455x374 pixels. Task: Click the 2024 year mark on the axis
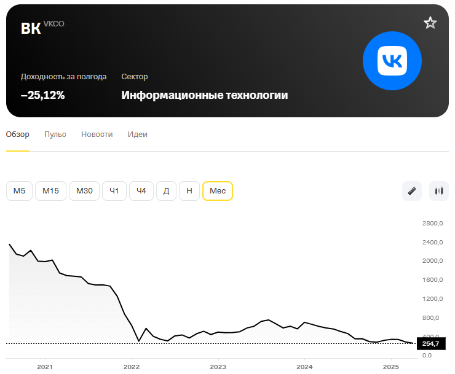(304, 367)
